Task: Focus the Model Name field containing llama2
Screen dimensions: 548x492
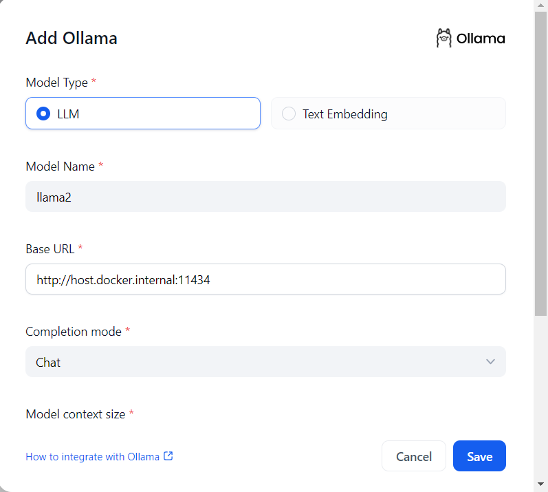Action: click(265, 197)
